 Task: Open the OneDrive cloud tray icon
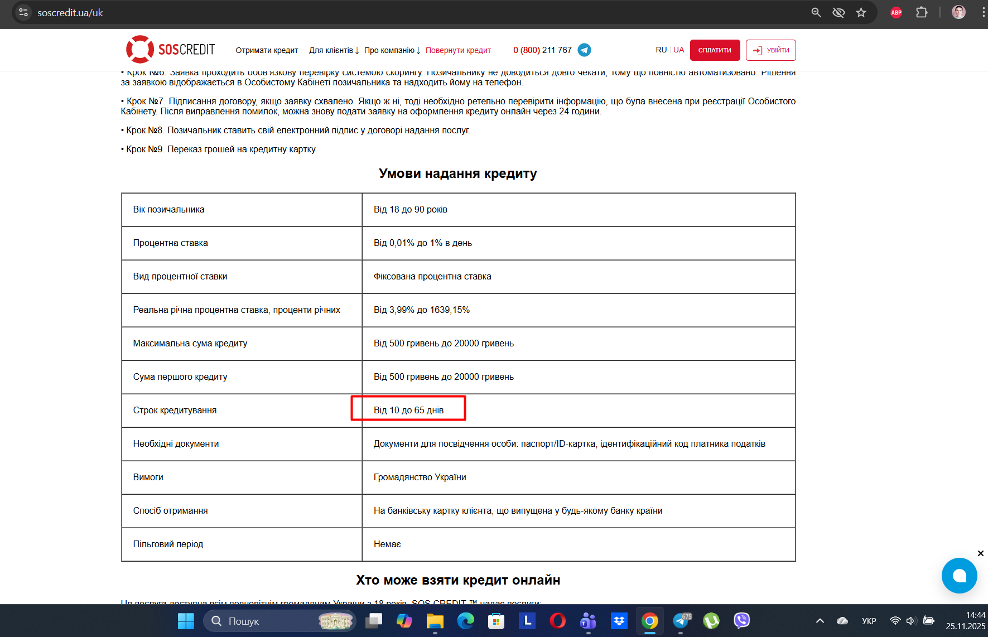click(842, 621)
